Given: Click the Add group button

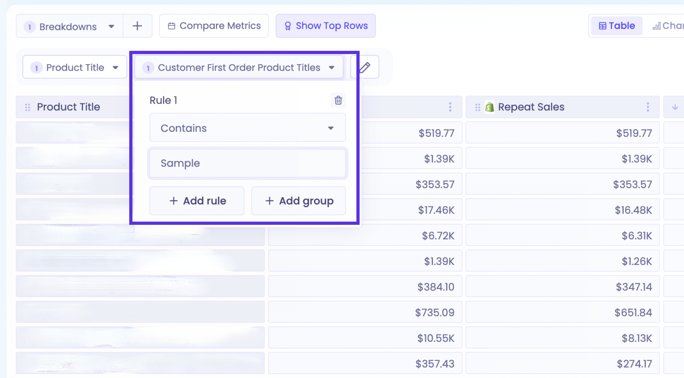Looking at the screenshot, I should (298, 201).
